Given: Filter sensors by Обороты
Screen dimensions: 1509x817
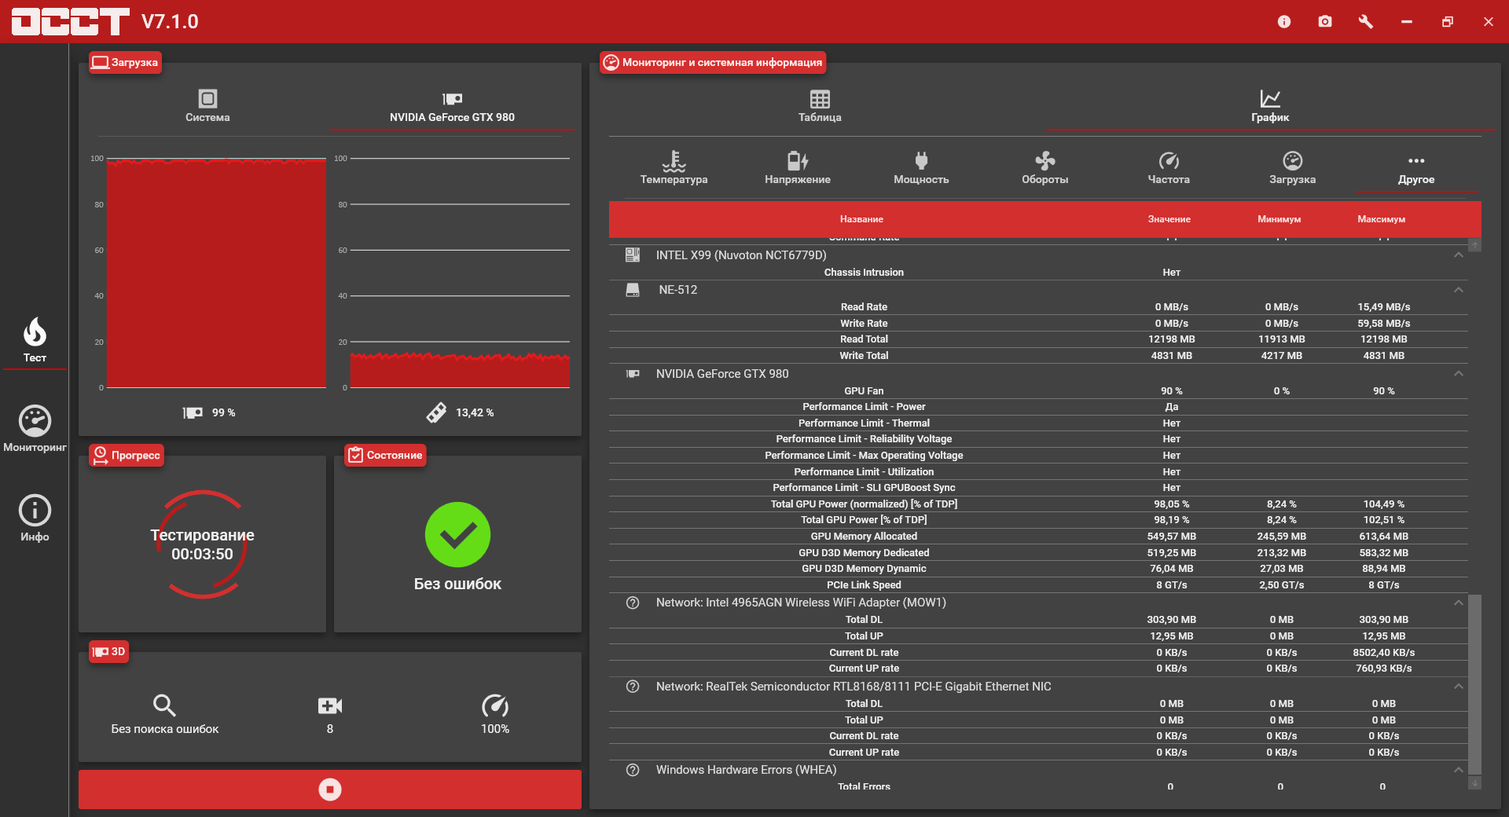Looking at the screenshot, I should 1045,169.
